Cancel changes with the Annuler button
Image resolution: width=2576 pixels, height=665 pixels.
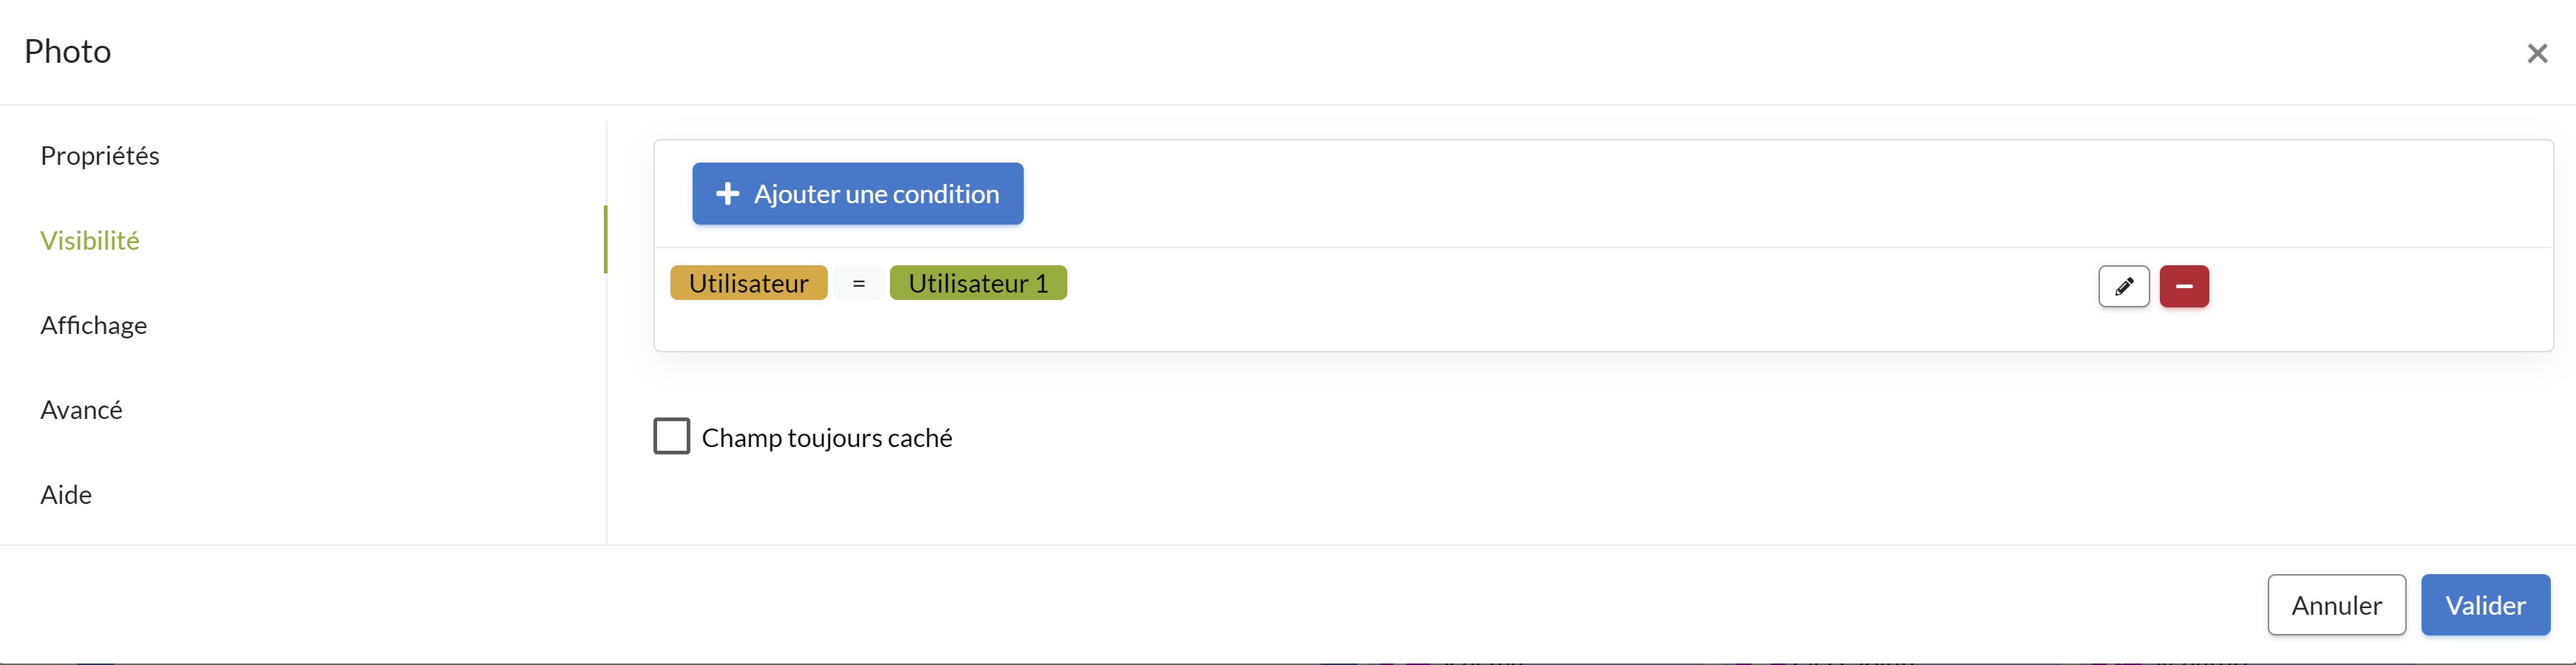pos(2336,605)
